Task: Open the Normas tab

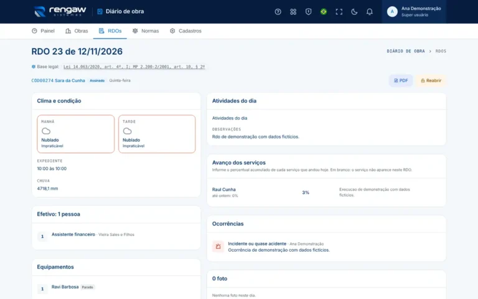Action: point(146,31)
